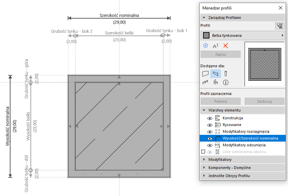
Task: Click the Szerokość belki label
Action: 119,33
